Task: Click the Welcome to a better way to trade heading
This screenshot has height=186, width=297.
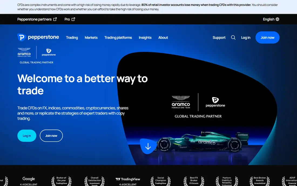Action: [82, 84]
